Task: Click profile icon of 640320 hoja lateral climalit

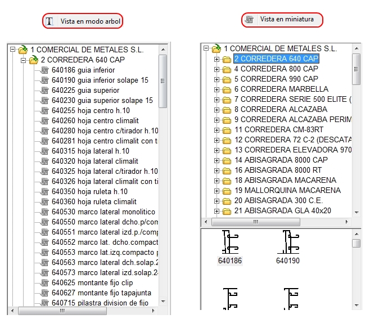Action: (x=44, y=161)
